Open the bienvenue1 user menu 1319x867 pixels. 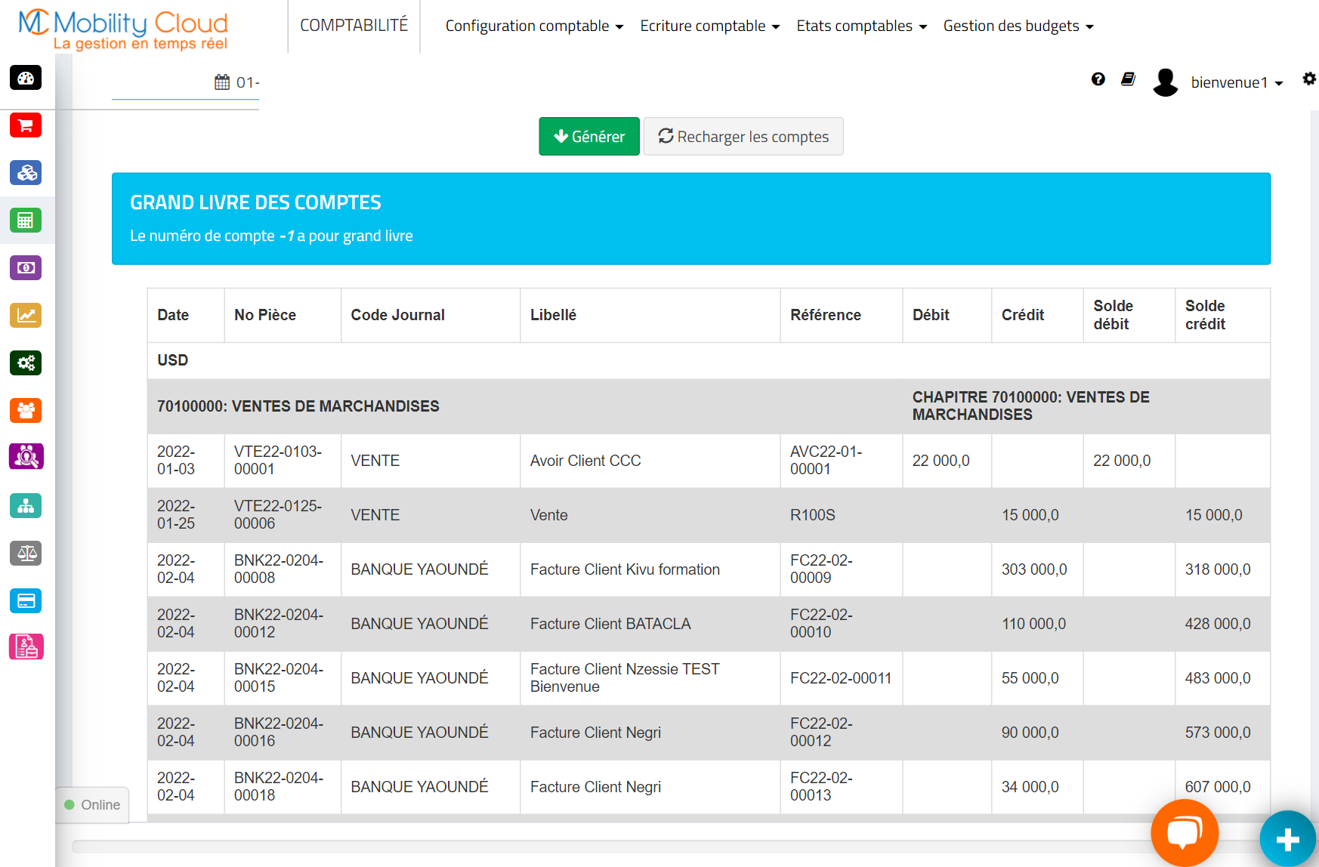[1236, 82]
